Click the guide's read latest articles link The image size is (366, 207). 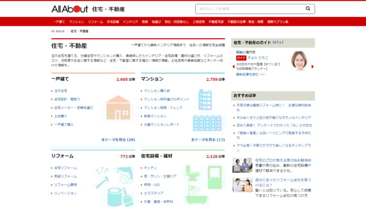250,74
